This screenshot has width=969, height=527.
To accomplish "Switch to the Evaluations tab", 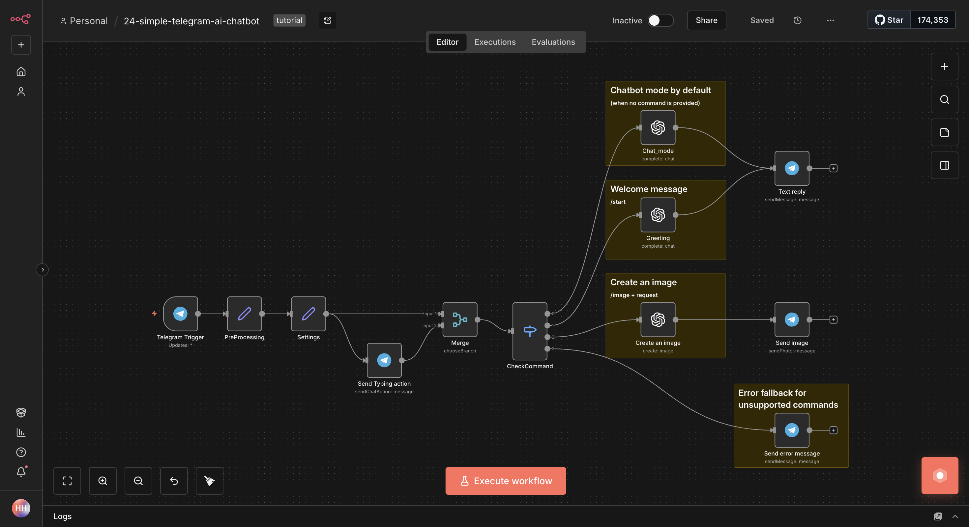I will pyautogui.click(x=553, y=42).
